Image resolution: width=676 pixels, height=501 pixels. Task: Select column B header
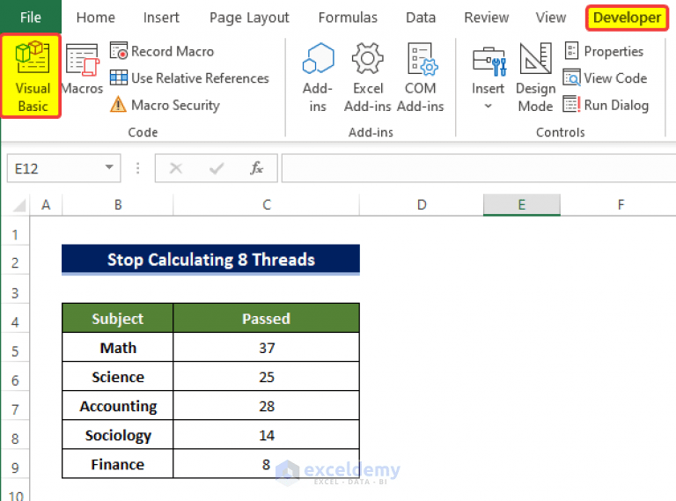point(118,205)
